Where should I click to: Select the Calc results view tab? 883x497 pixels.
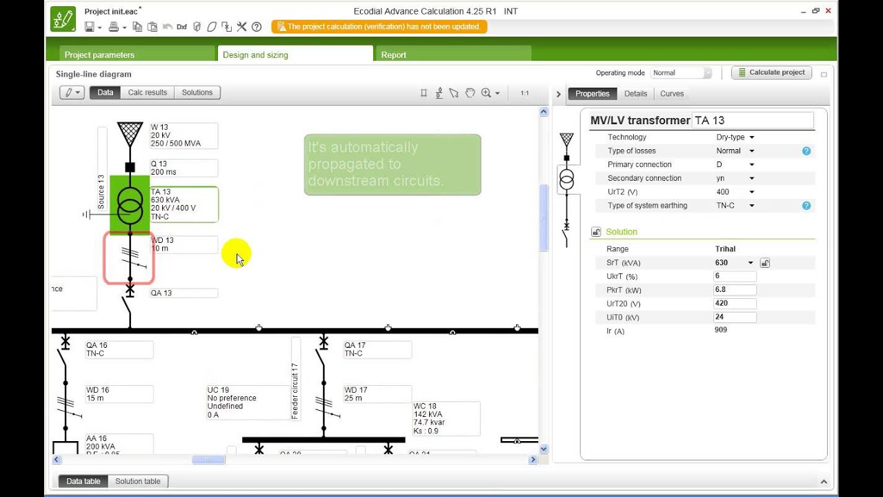tap(148, 92)
